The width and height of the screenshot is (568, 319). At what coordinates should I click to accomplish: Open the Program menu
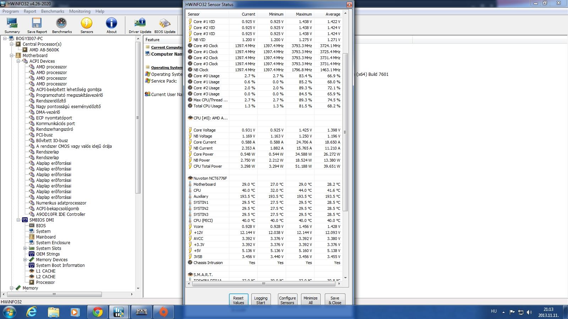[11, 11]
